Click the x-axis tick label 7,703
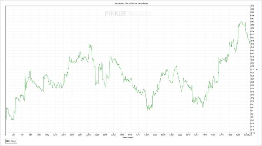Screen dimensions: 262x146 [x=222, y=135]
